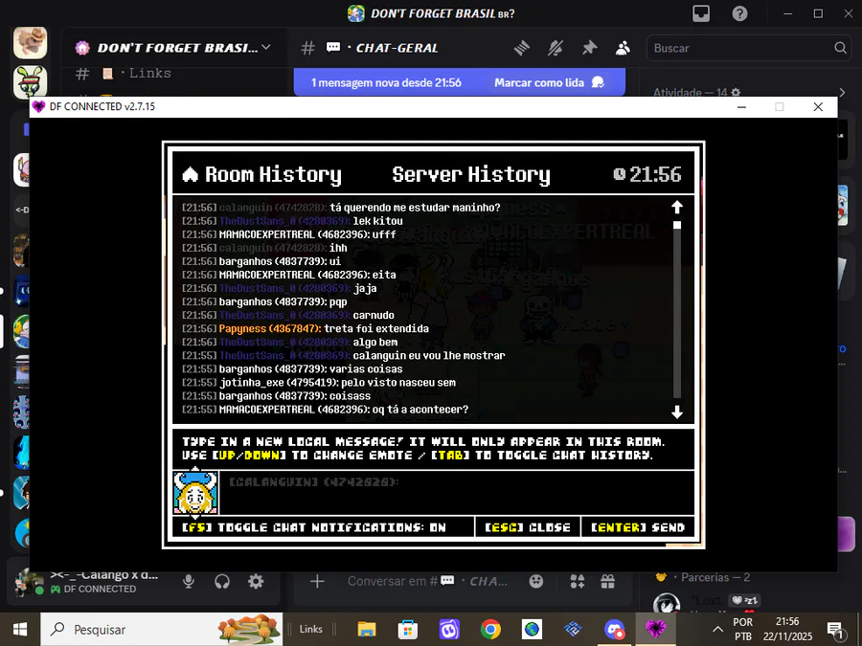
Task: Open Google Chrome from the taskbar
Action: pyautogui.click(x=490, y=629)
